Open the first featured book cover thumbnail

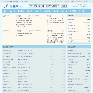pos(6,16)
